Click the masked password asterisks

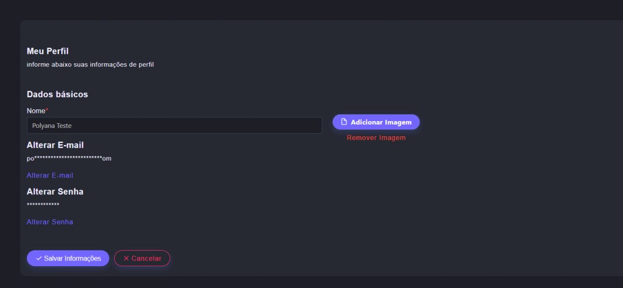(43, 205)
